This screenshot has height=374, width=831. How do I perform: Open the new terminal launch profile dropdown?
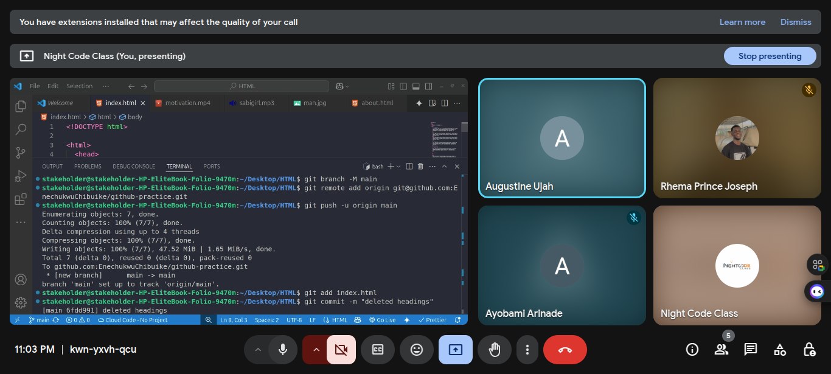(x=398, y=166)
